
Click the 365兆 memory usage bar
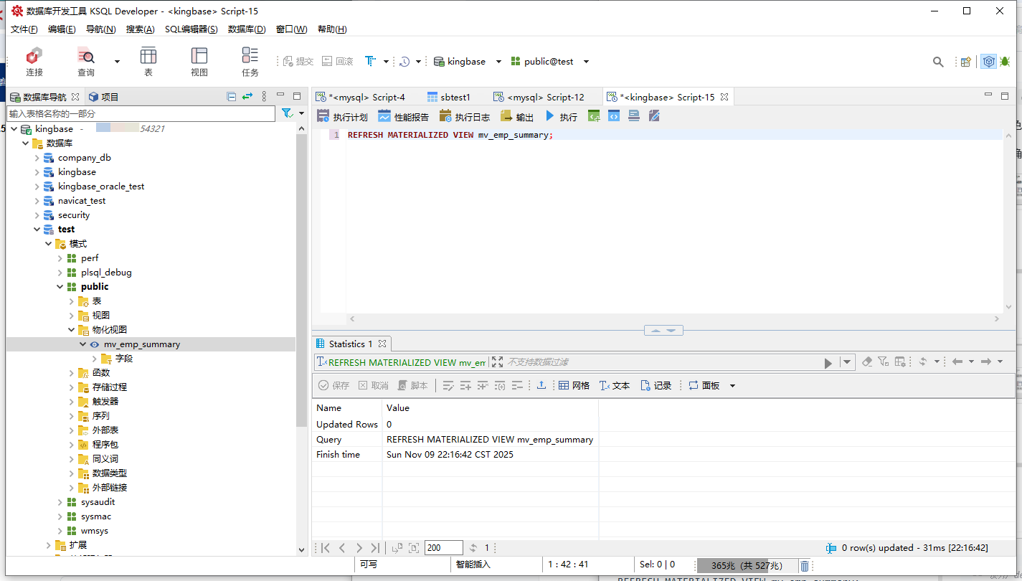(746, 566)
